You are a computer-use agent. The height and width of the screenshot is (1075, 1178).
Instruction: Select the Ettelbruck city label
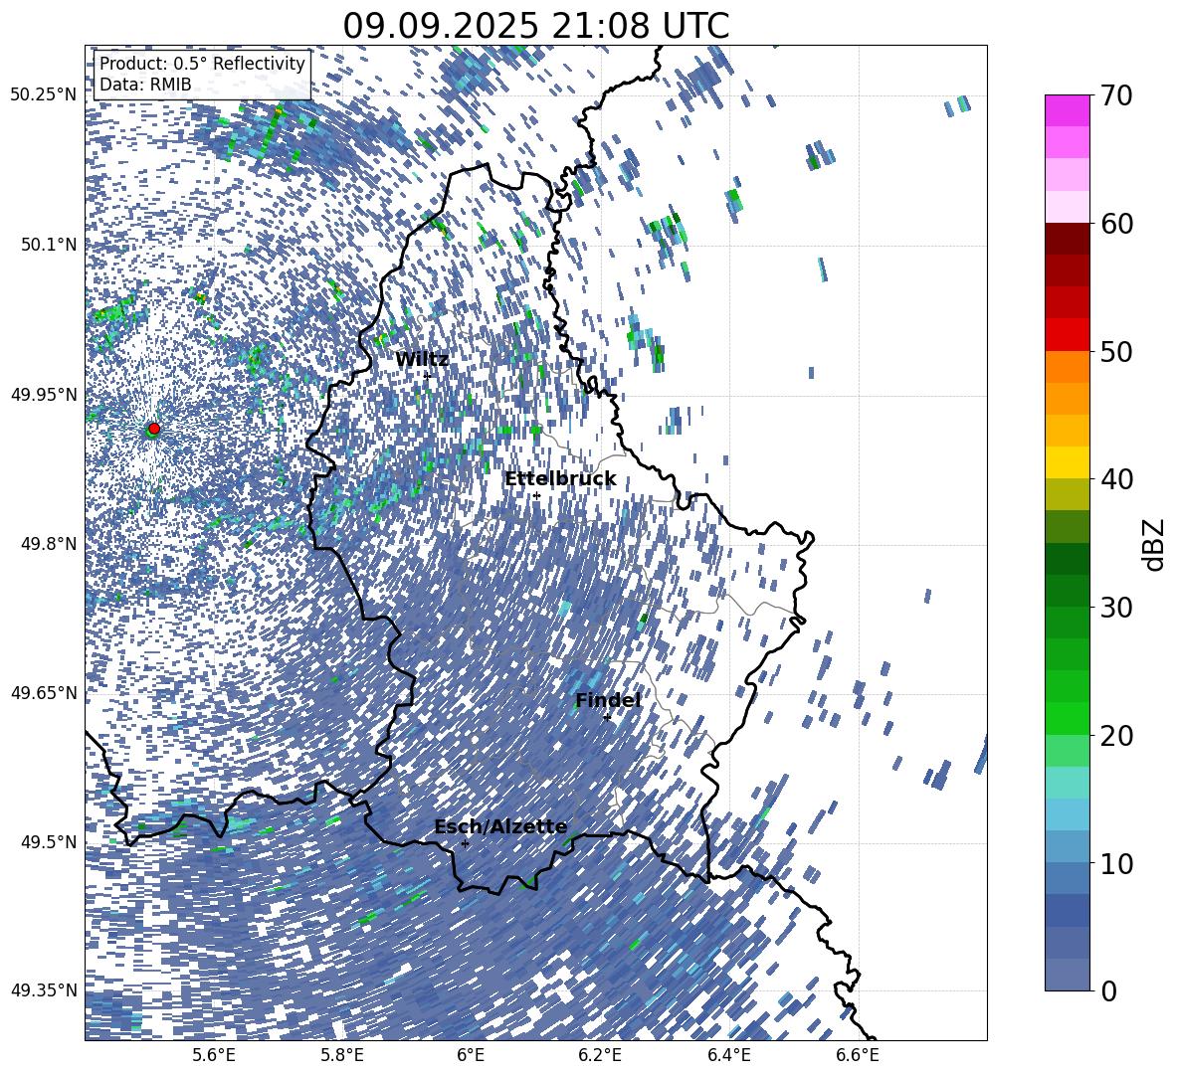click(560, 479)
